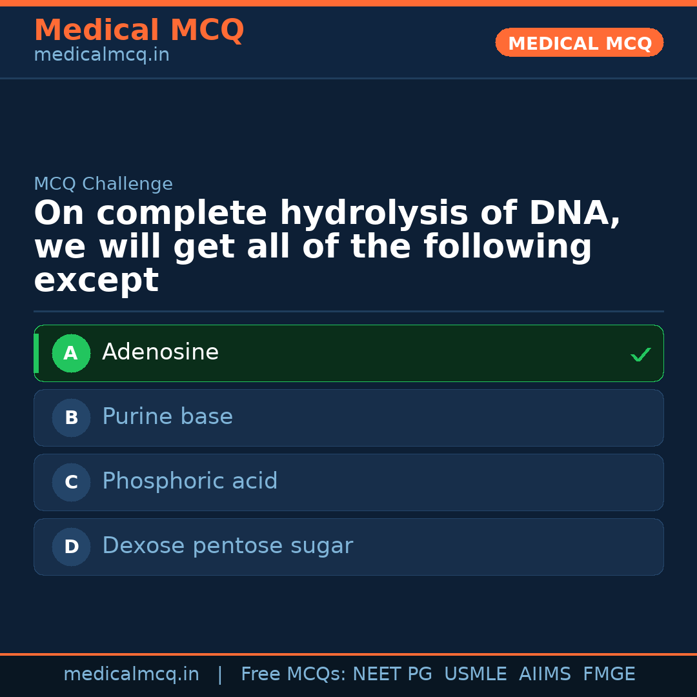Select the circular A badge icon

coord(71,353)
